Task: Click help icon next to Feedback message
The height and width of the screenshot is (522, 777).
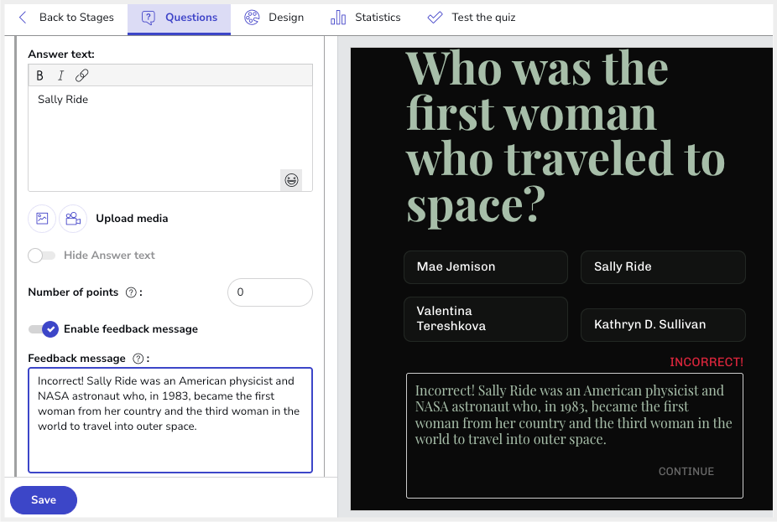Action: tap(138, 359)
